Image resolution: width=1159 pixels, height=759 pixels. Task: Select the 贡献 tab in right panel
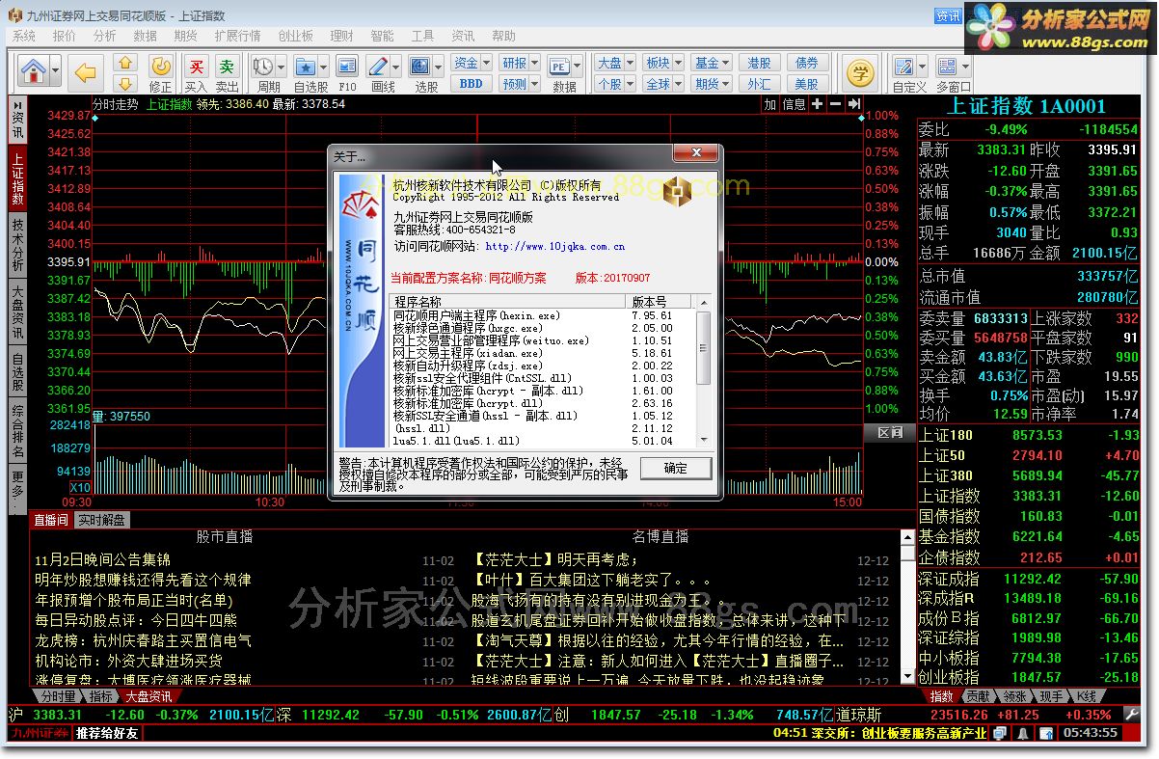978,696
